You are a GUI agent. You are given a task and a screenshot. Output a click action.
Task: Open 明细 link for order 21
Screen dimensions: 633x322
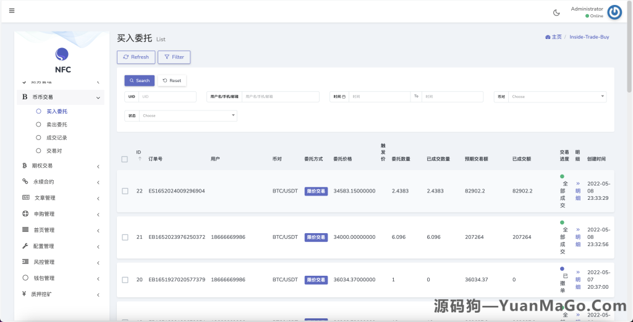coord(578,237)
